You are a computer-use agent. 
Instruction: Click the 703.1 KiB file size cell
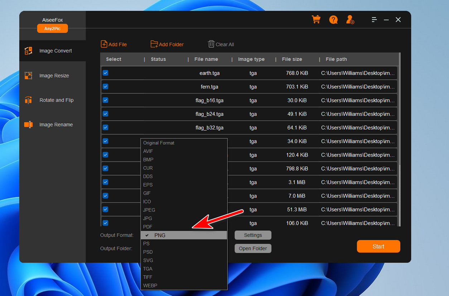click(297, 87)
